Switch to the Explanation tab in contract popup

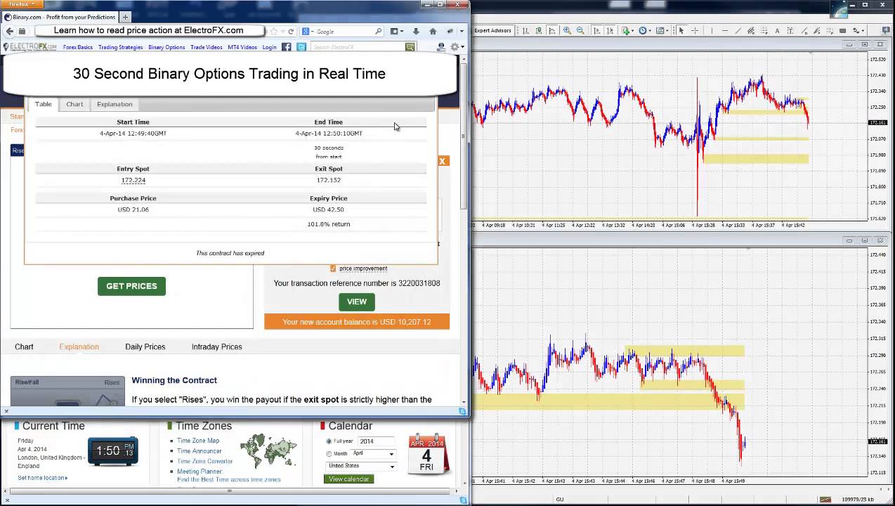(115, 104)
